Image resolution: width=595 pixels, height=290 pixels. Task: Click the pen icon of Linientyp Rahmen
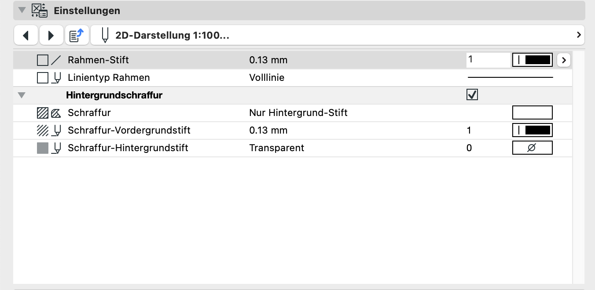56,78
